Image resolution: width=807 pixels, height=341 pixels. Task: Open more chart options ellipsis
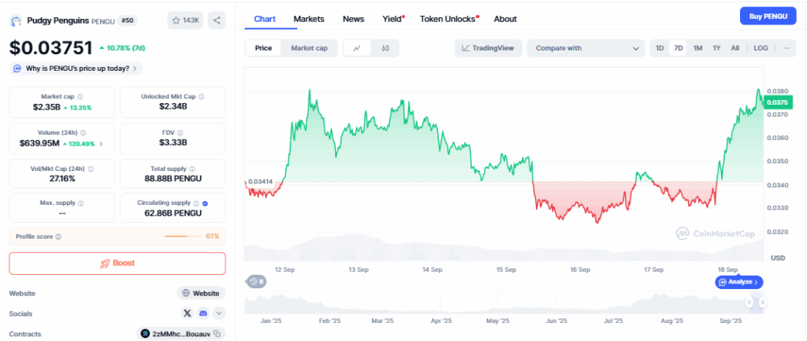tap(785, 48)
